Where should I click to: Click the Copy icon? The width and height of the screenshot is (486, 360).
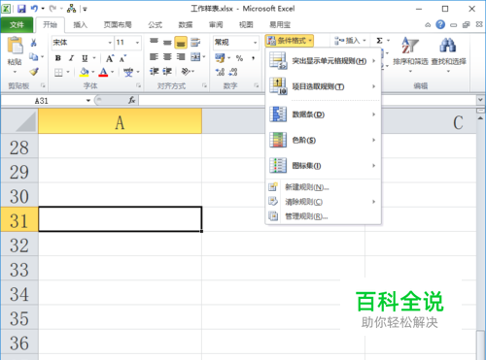[x=34, y=57]
